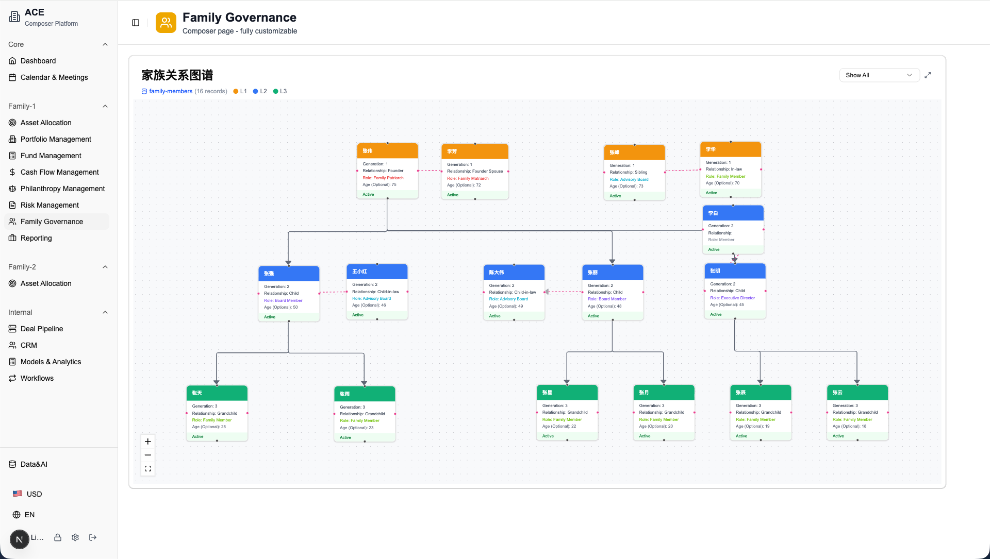Open the Show All dropdown

click(879, 75)
